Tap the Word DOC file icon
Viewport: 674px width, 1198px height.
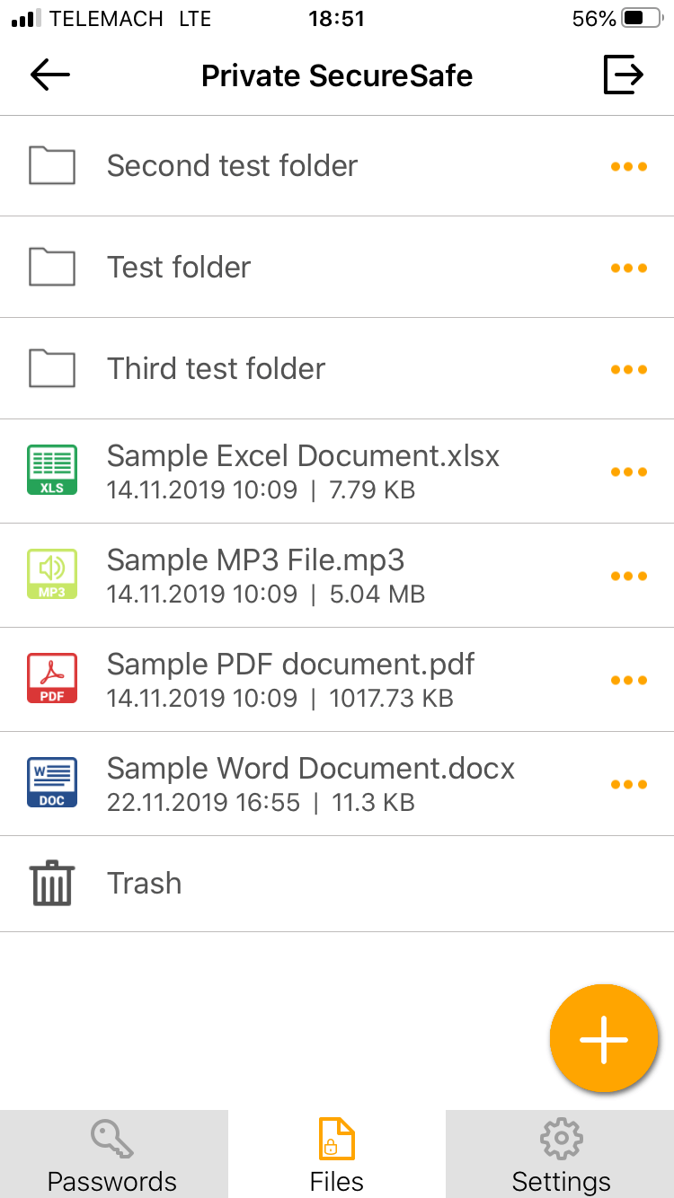(52, 783)
